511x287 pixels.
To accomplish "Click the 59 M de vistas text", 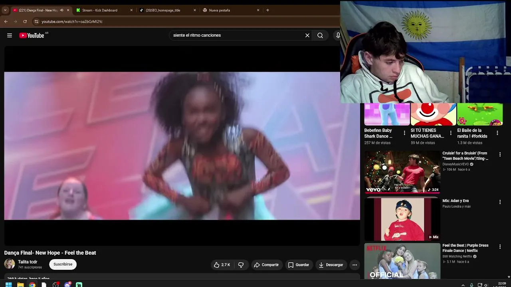I will point(423,143).
